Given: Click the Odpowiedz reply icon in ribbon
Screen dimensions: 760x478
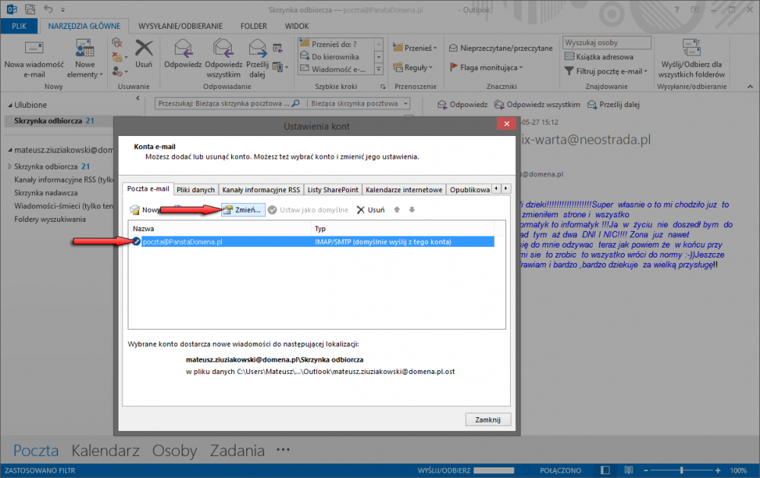Looking at the screenshot, I should [x=182, y=54].
